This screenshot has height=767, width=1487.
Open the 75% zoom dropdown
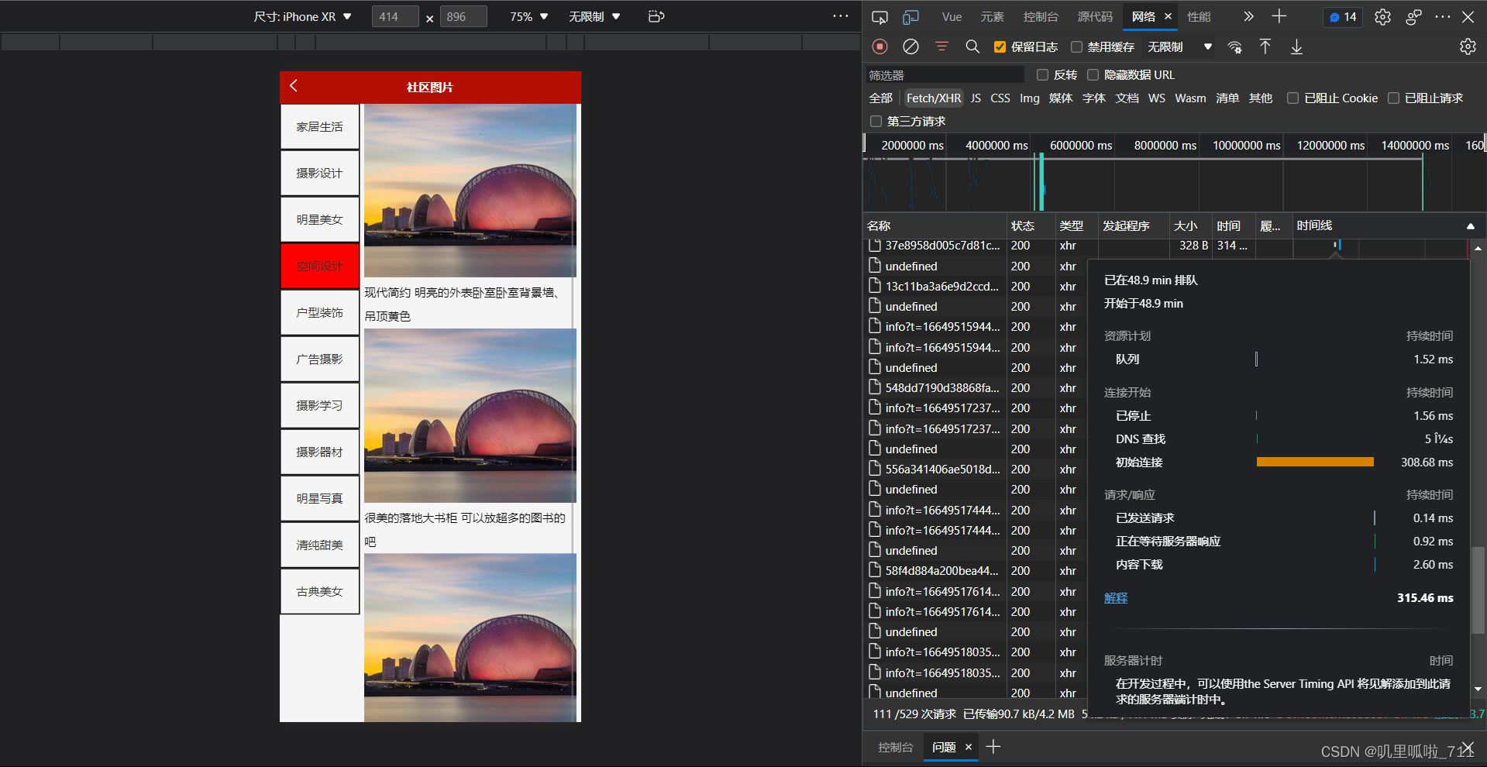(528, 16)
